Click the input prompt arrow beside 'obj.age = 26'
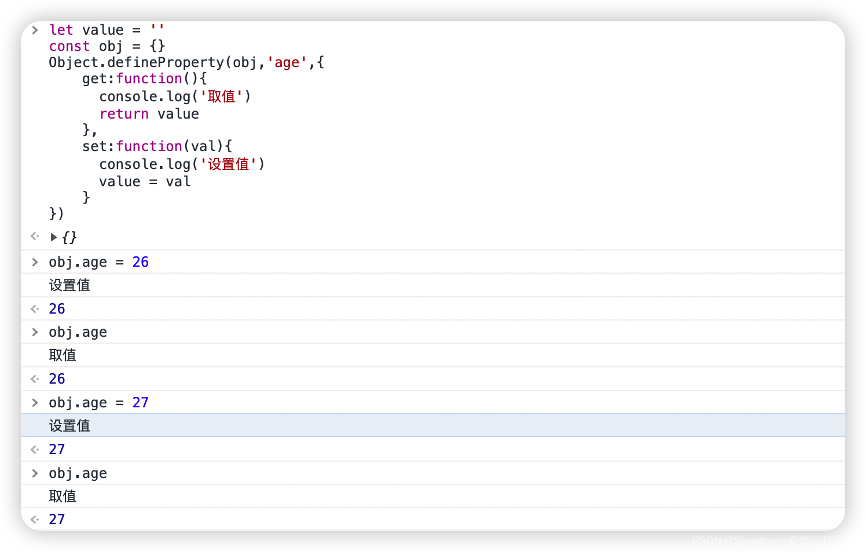This screenshot has width=866, height=552. tap(35, 262)
